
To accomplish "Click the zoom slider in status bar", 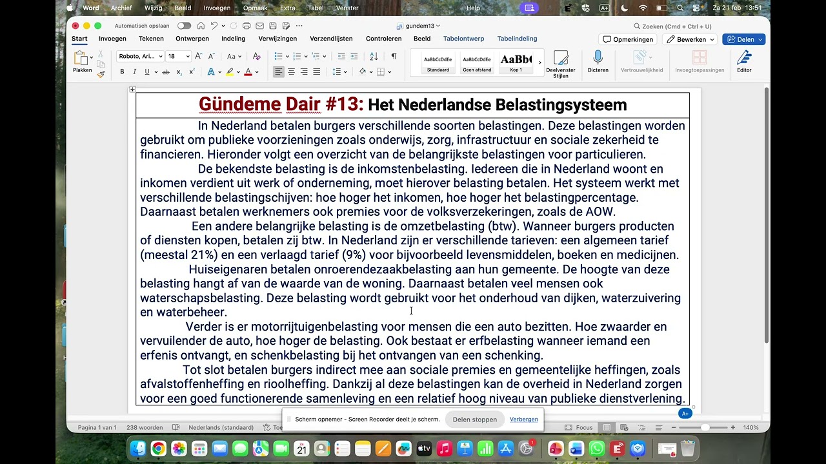I will 705,427.
